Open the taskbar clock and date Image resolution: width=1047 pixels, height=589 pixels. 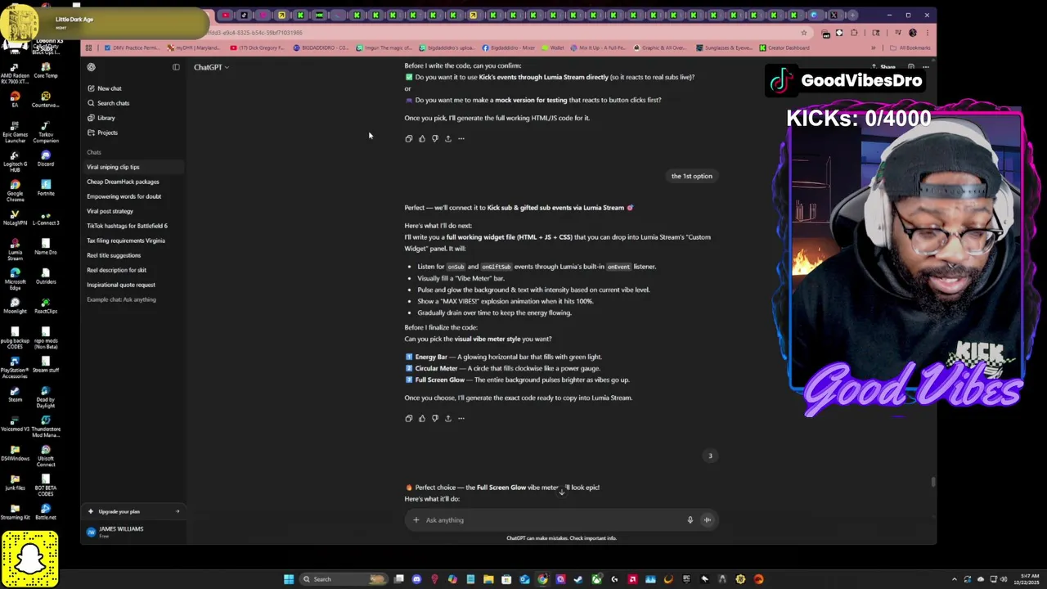1027,579
